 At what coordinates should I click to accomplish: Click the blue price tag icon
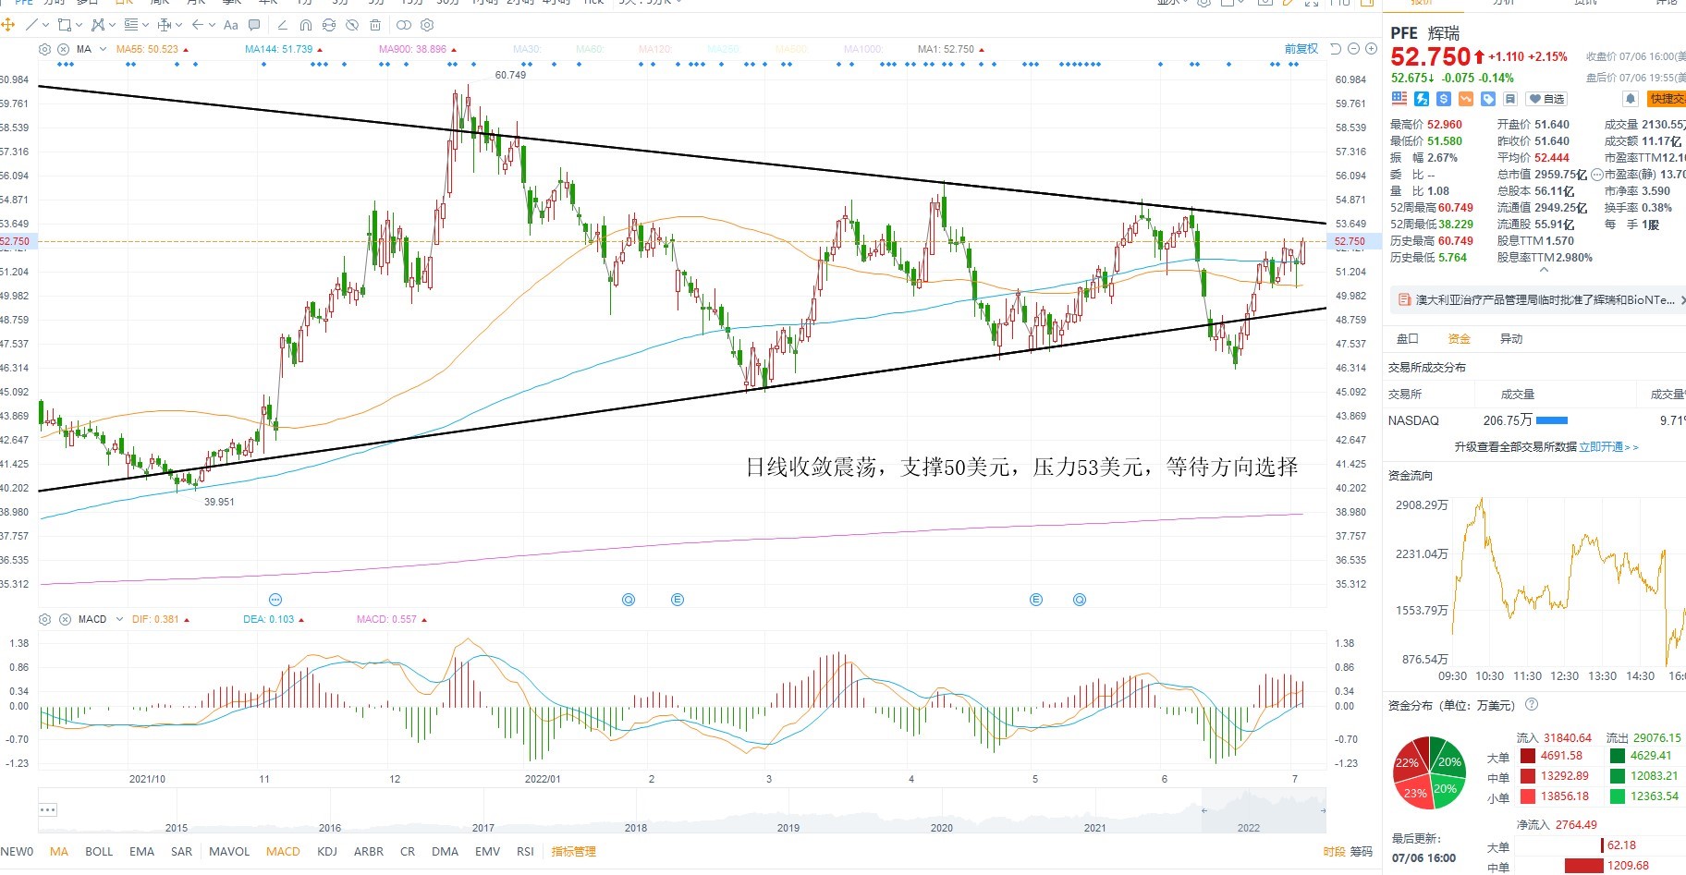[1488, 98]
